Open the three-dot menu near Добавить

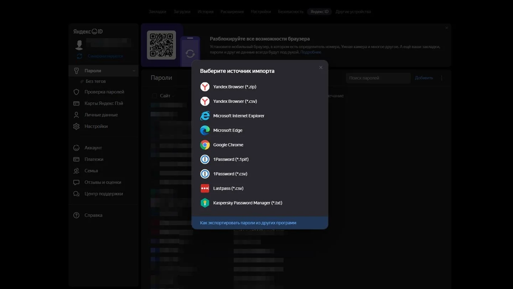coord(442,78)
